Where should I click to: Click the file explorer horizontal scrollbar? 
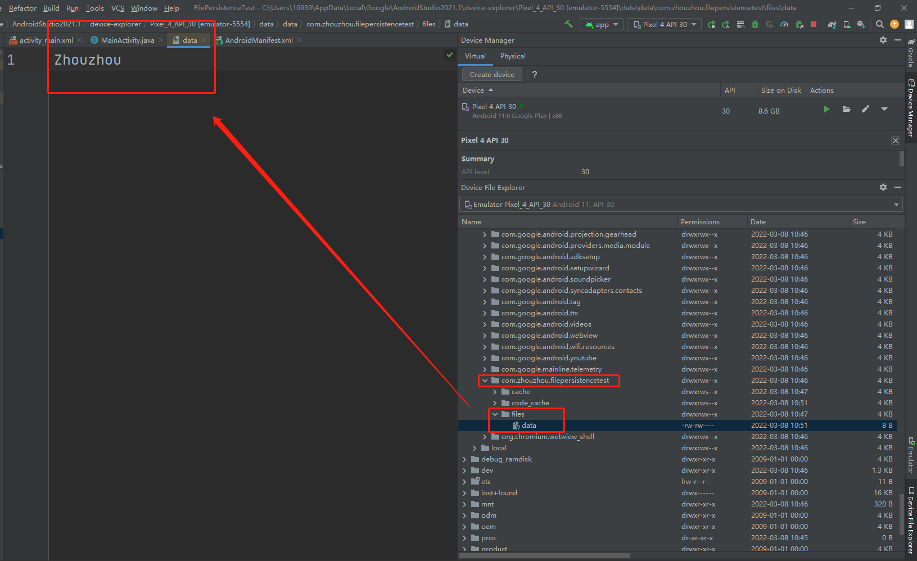544,555
